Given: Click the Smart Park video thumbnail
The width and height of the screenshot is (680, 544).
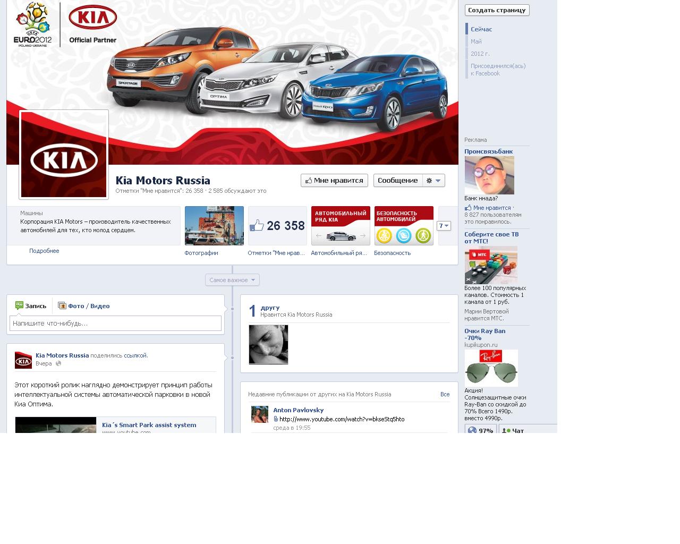Looking at the screenshot, I should [x=56, y=425].
